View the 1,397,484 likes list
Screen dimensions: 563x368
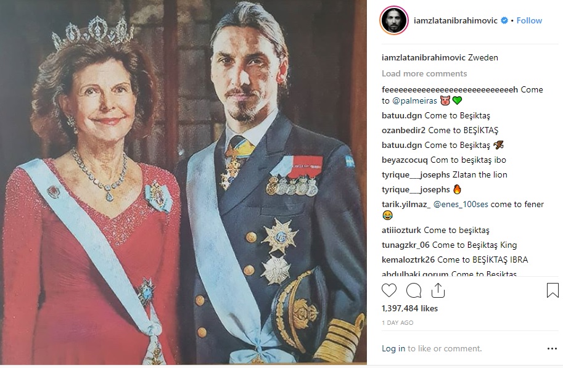pos(409,308)
